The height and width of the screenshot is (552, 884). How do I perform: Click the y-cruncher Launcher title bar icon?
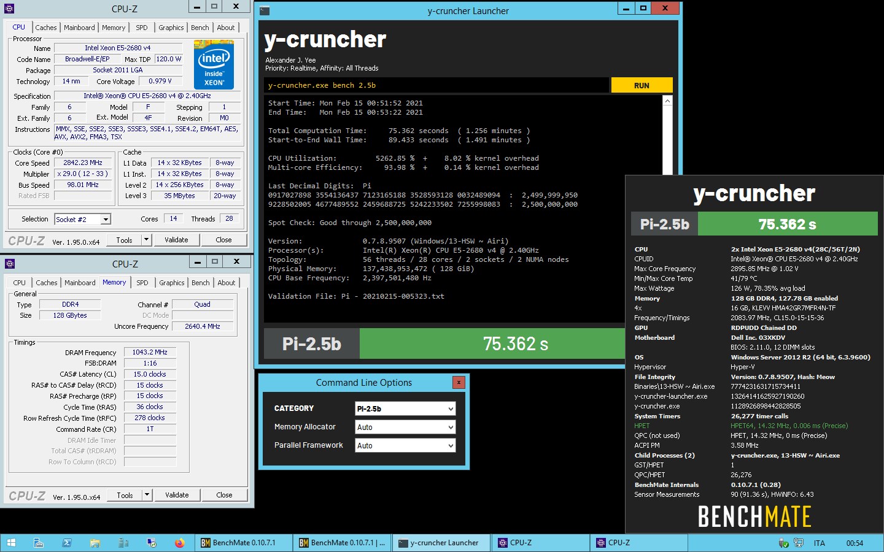pos(264,10)
